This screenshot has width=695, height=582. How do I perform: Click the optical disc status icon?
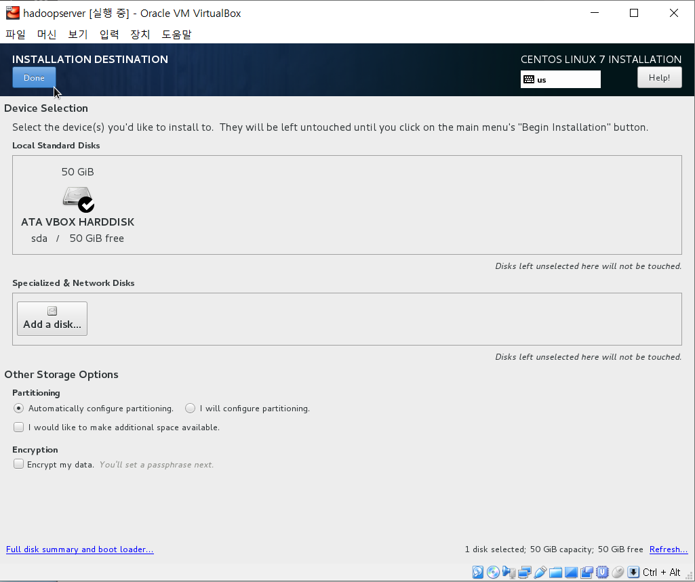click(x=494, y=573)
